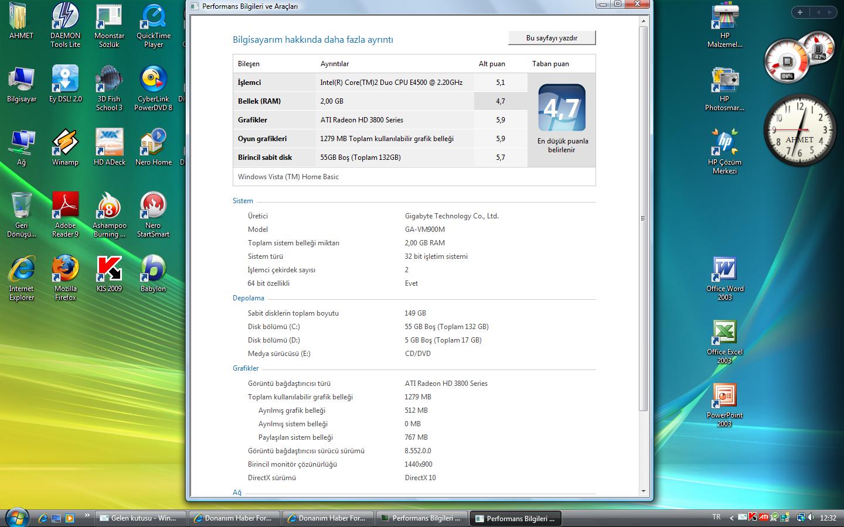The image size is (844, 527).
Task: Click the CPU meter gadget
Action: click(x=798, y=57)
